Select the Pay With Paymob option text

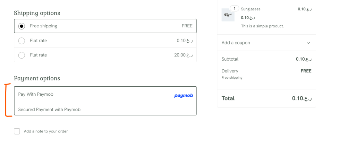pyautogui.click(x=36, y=94)
